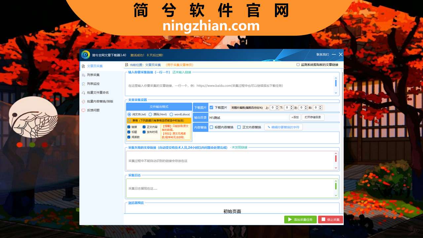Click the +添加 directory button
This screenshot has width=423, height=238.
295,117
